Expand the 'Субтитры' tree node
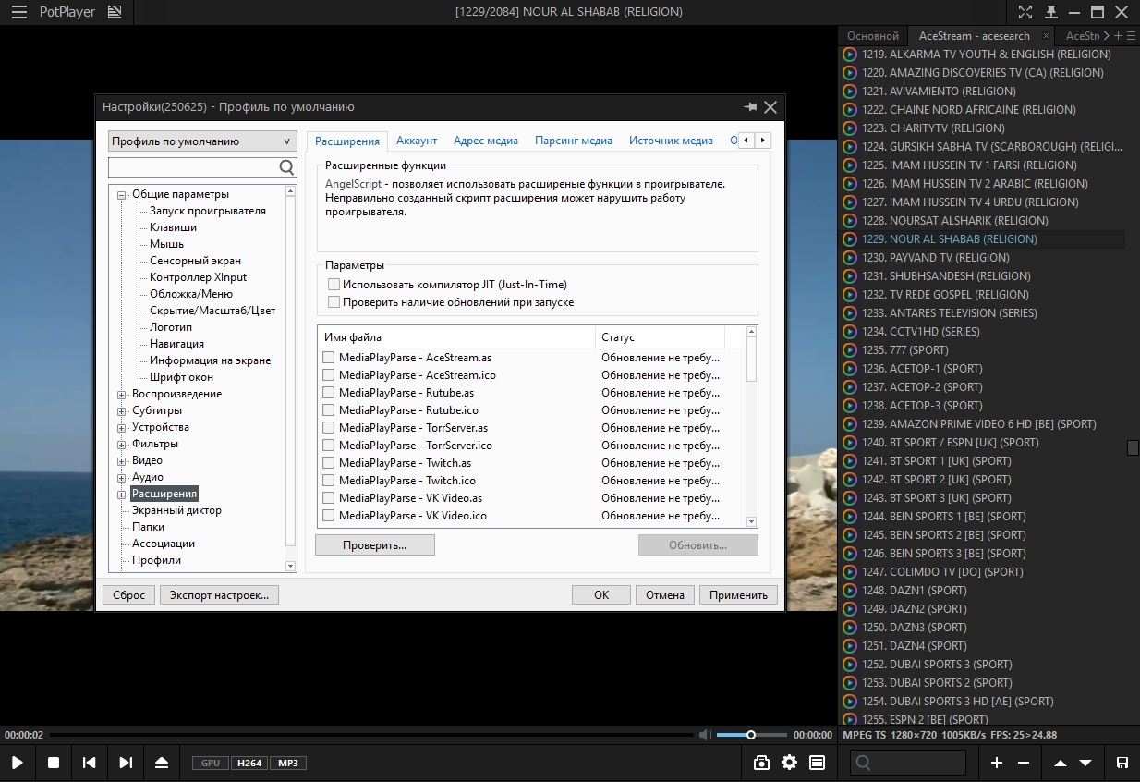Image resolution: width=1140 pixels, height=782 pixels. (122, 411)
